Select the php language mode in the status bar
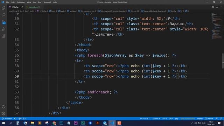The image size is (224, 126). pyautogui.click(x=177, y=119)
